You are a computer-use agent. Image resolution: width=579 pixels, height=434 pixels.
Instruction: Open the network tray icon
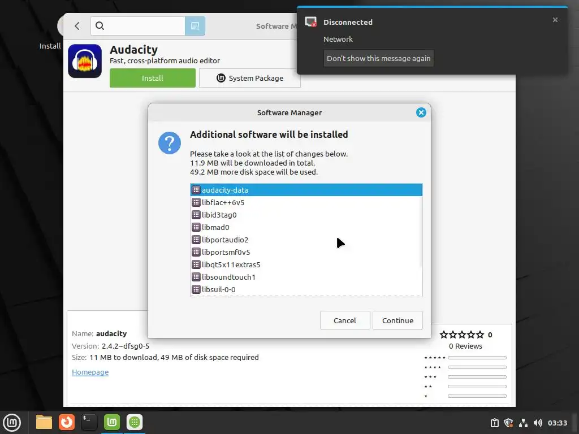[523, 423]
